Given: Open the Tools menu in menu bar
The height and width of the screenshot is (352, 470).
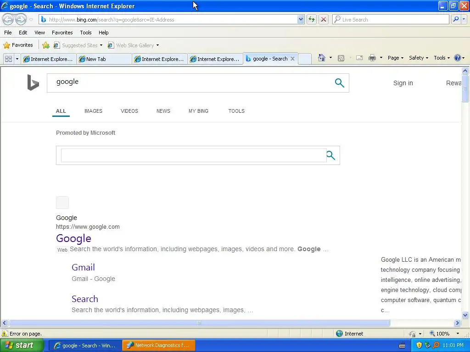Looking at the screenshot, I should click(x=86, y=33).
